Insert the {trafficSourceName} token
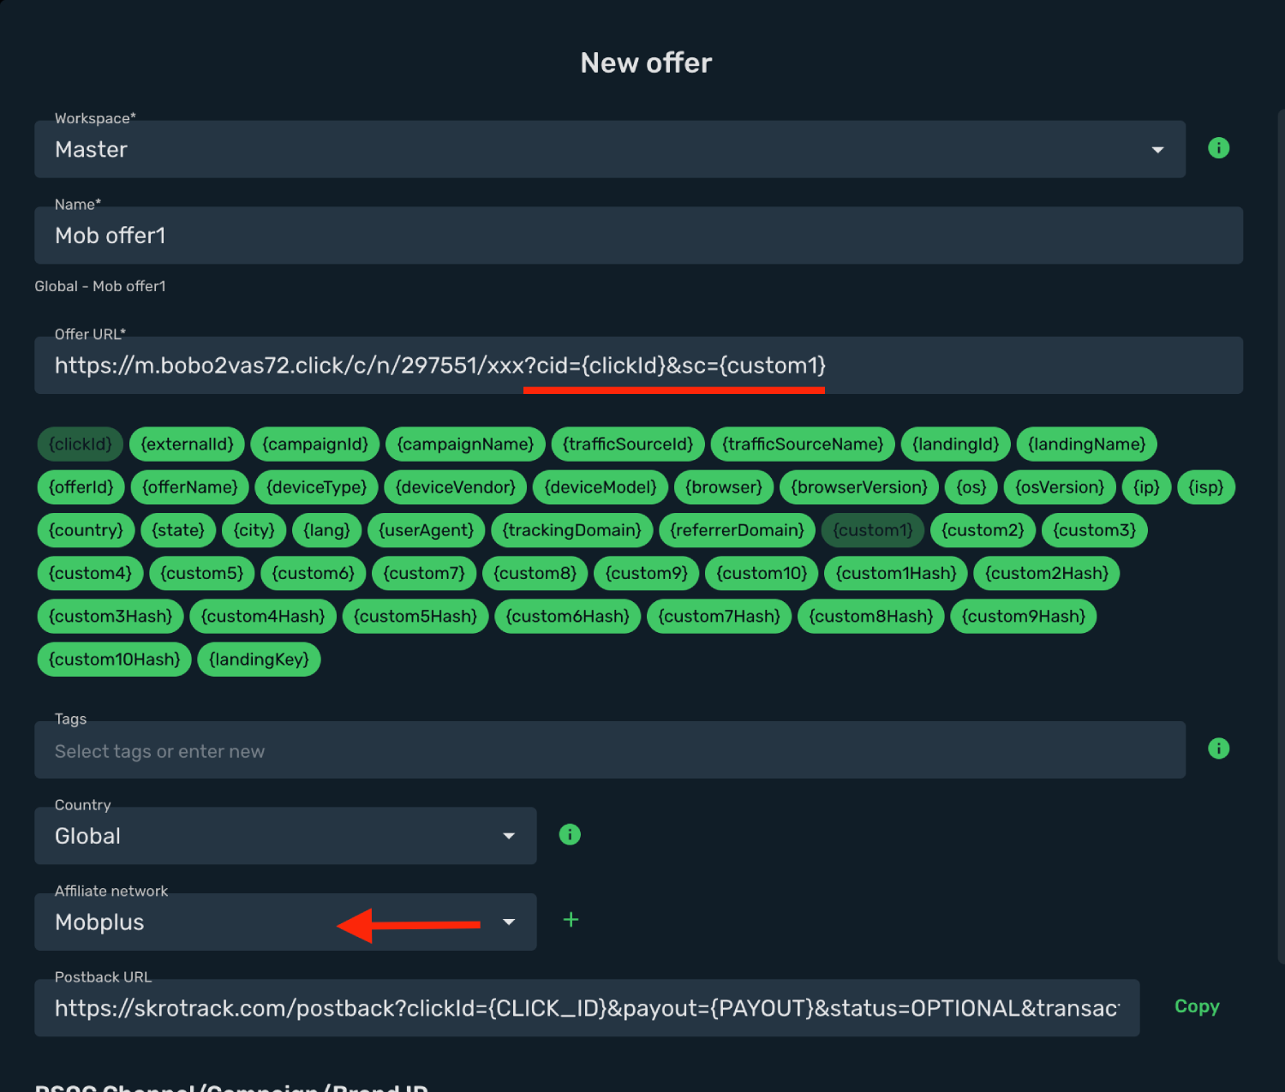1285x1092 pixels. point(803,445)
